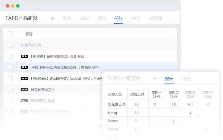Tick the checkbox in the 快速添加任务 row

pos(10,45)
